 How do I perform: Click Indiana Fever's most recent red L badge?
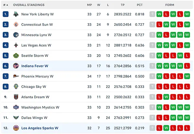point(187,66)
